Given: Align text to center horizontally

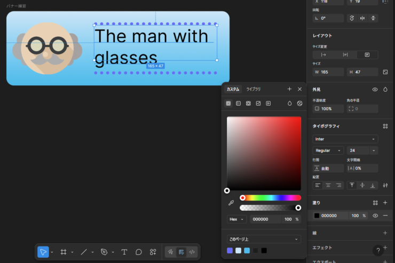Looking at the screenshot, I should [328, 185].
